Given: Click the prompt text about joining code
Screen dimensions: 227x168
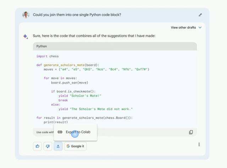Looking at the screenshot, I should click(x=77, y=15).
